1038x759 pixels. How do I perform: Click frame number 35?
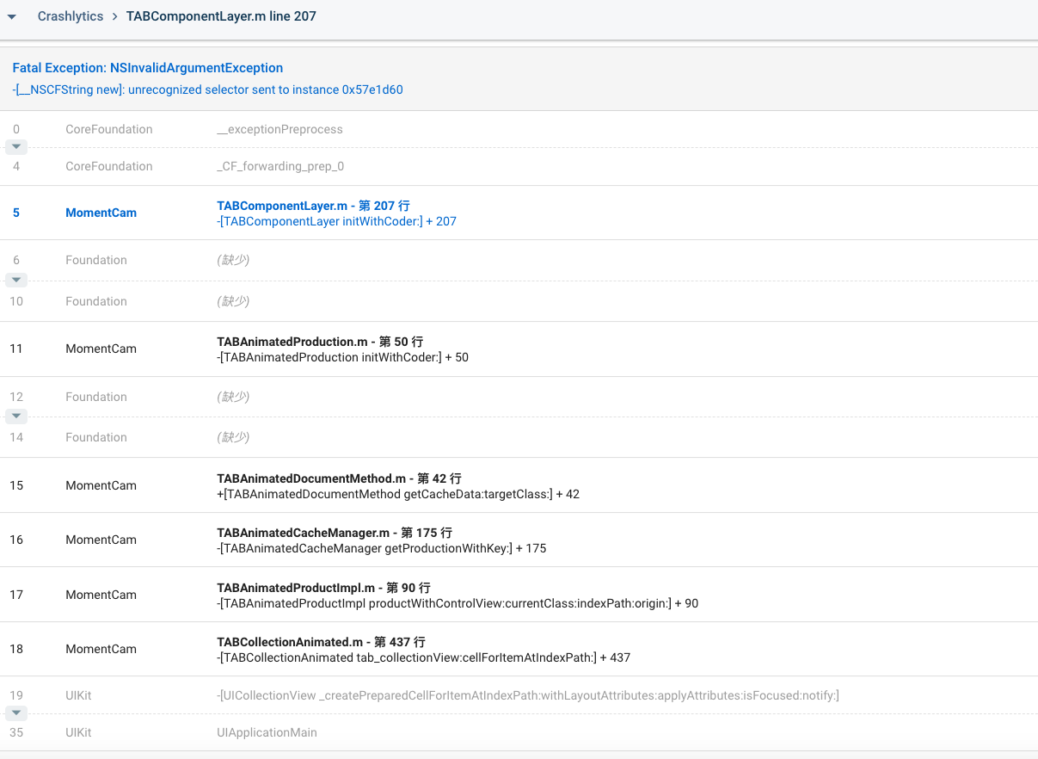[x=16, y=732]
